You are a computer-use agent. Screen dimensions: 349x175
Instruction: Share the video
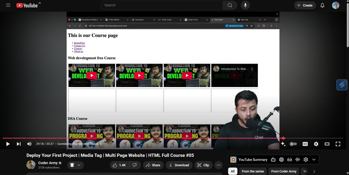(153, 165)
